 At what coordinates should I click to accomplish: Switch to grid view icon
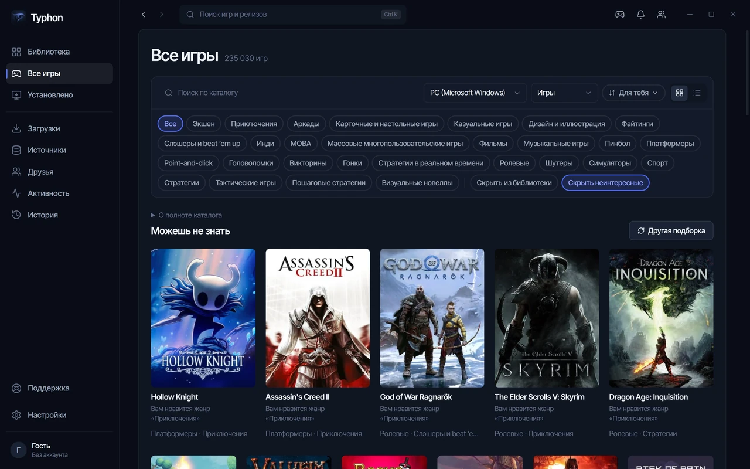coord(680,93)
